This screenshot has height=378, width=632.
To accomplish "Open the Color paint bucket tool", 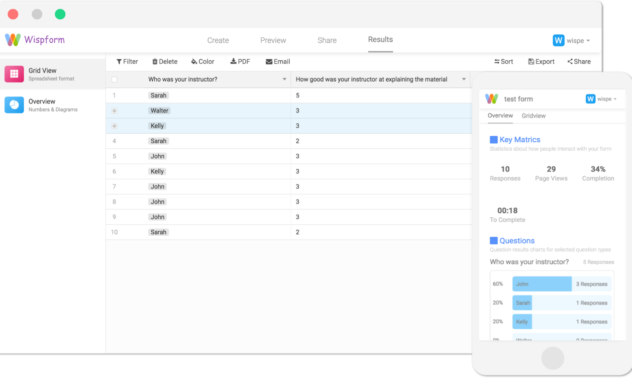I will tap(203, 62).
